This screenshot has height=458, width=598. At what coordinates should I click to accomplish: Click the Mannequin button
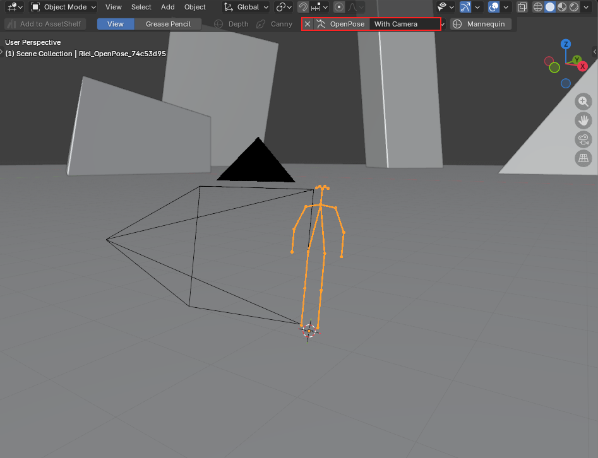point(481,24)
